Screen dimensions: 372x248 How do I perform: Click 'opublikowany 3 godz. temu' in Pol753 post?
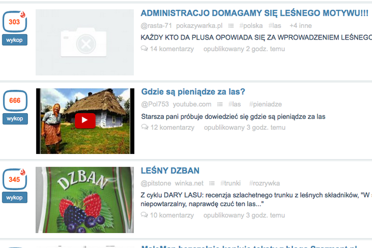click(x=245, y=127)
